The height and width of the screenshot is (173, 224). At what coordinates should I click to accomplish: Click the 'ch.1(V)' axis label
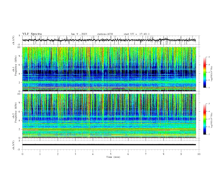tap(14, 40)
